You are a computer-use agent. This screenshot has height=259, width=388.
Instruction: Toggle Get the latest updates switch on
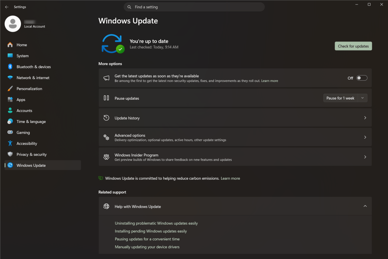[362, 78]
